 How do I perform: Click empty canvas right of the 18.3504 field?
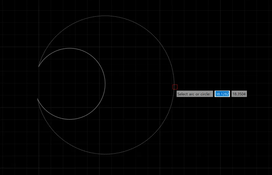click(259, 94)
